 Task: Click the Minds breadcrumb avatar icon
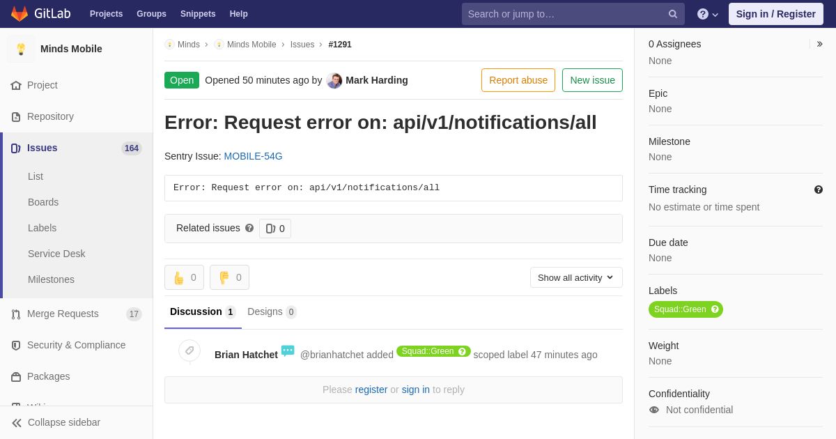(169, 45)
